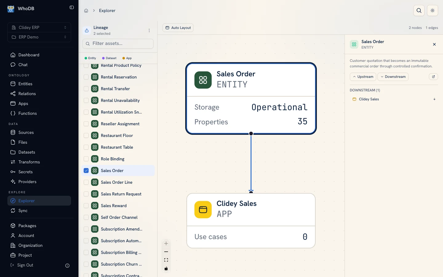This screenshot has height=277, width=443.
Task: Check the Restaurant Table checkbox
Action: coord(86,147)
